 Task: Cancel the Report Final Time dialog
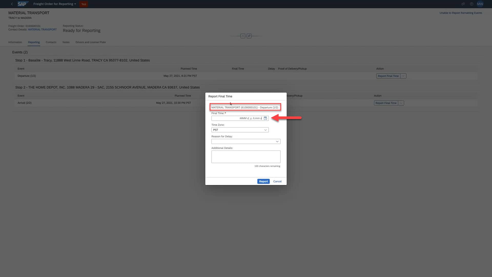pyautogui.click(x=277, y=181)
